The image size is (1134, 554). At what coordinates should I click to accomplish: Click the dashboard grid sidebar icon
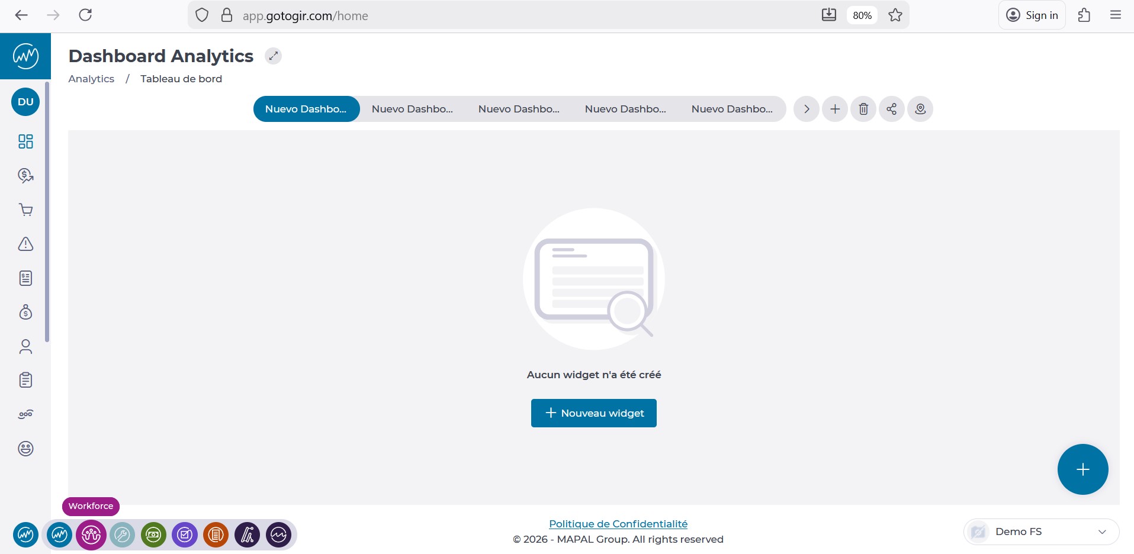25,141
